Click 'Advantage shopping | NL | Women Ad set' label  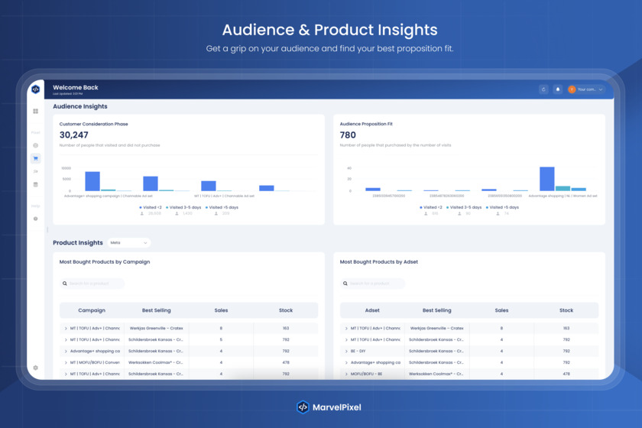point(563,196)
